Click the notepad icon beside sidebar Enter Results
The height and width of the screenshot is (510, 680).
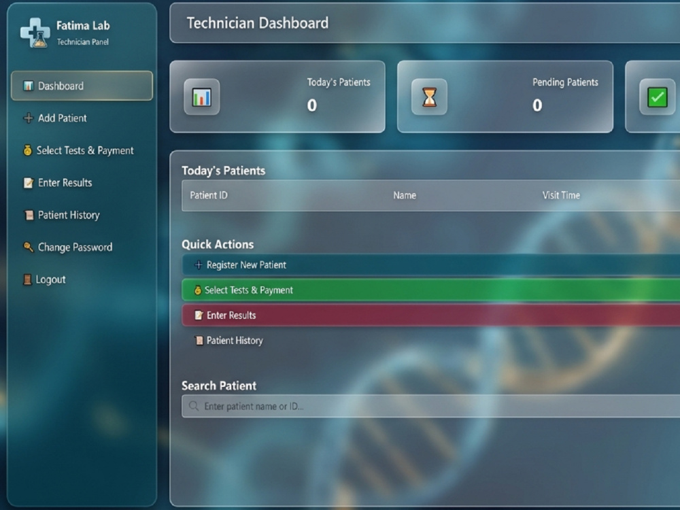click(28, 182)
